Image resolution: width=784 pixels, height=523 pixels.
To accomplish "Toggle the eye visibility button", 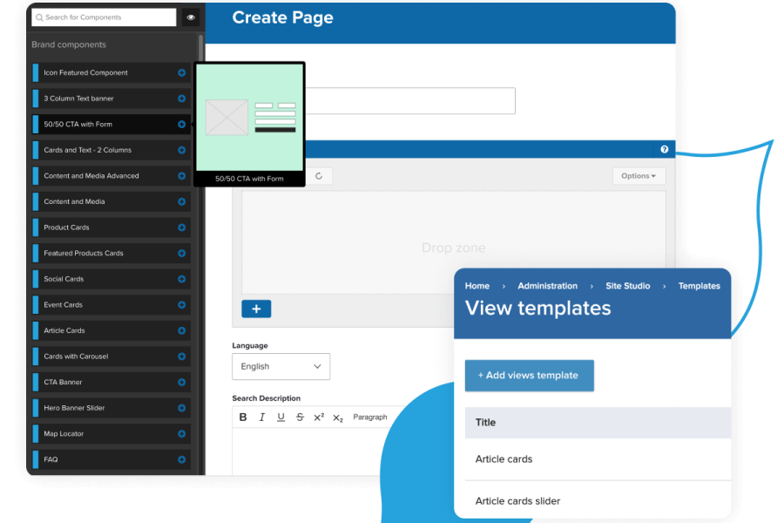I will pos(191,17).
